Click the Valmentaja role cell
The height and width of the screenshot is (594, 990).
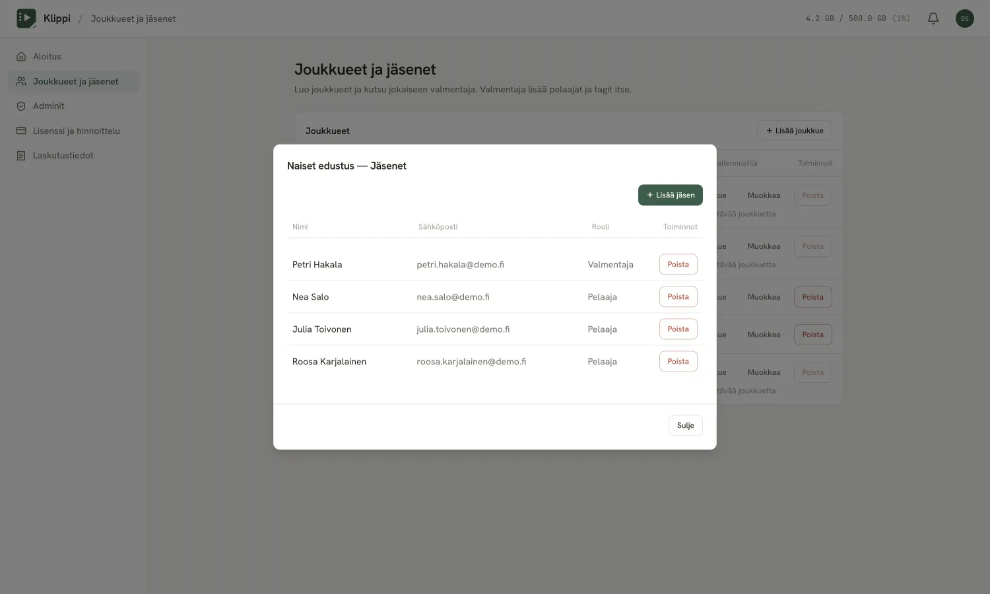(x=610, y=265)
